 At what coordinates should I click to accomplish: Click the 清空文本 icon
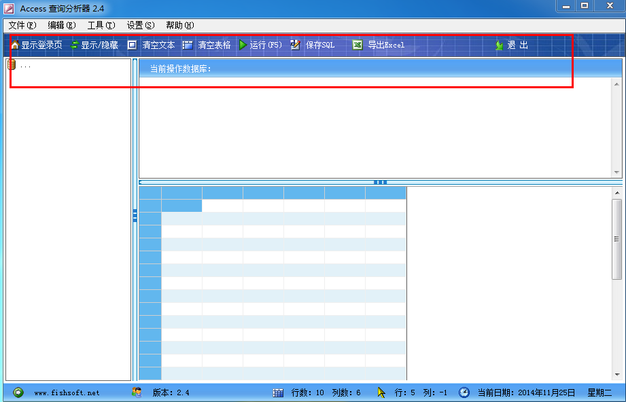pos(132,45)
